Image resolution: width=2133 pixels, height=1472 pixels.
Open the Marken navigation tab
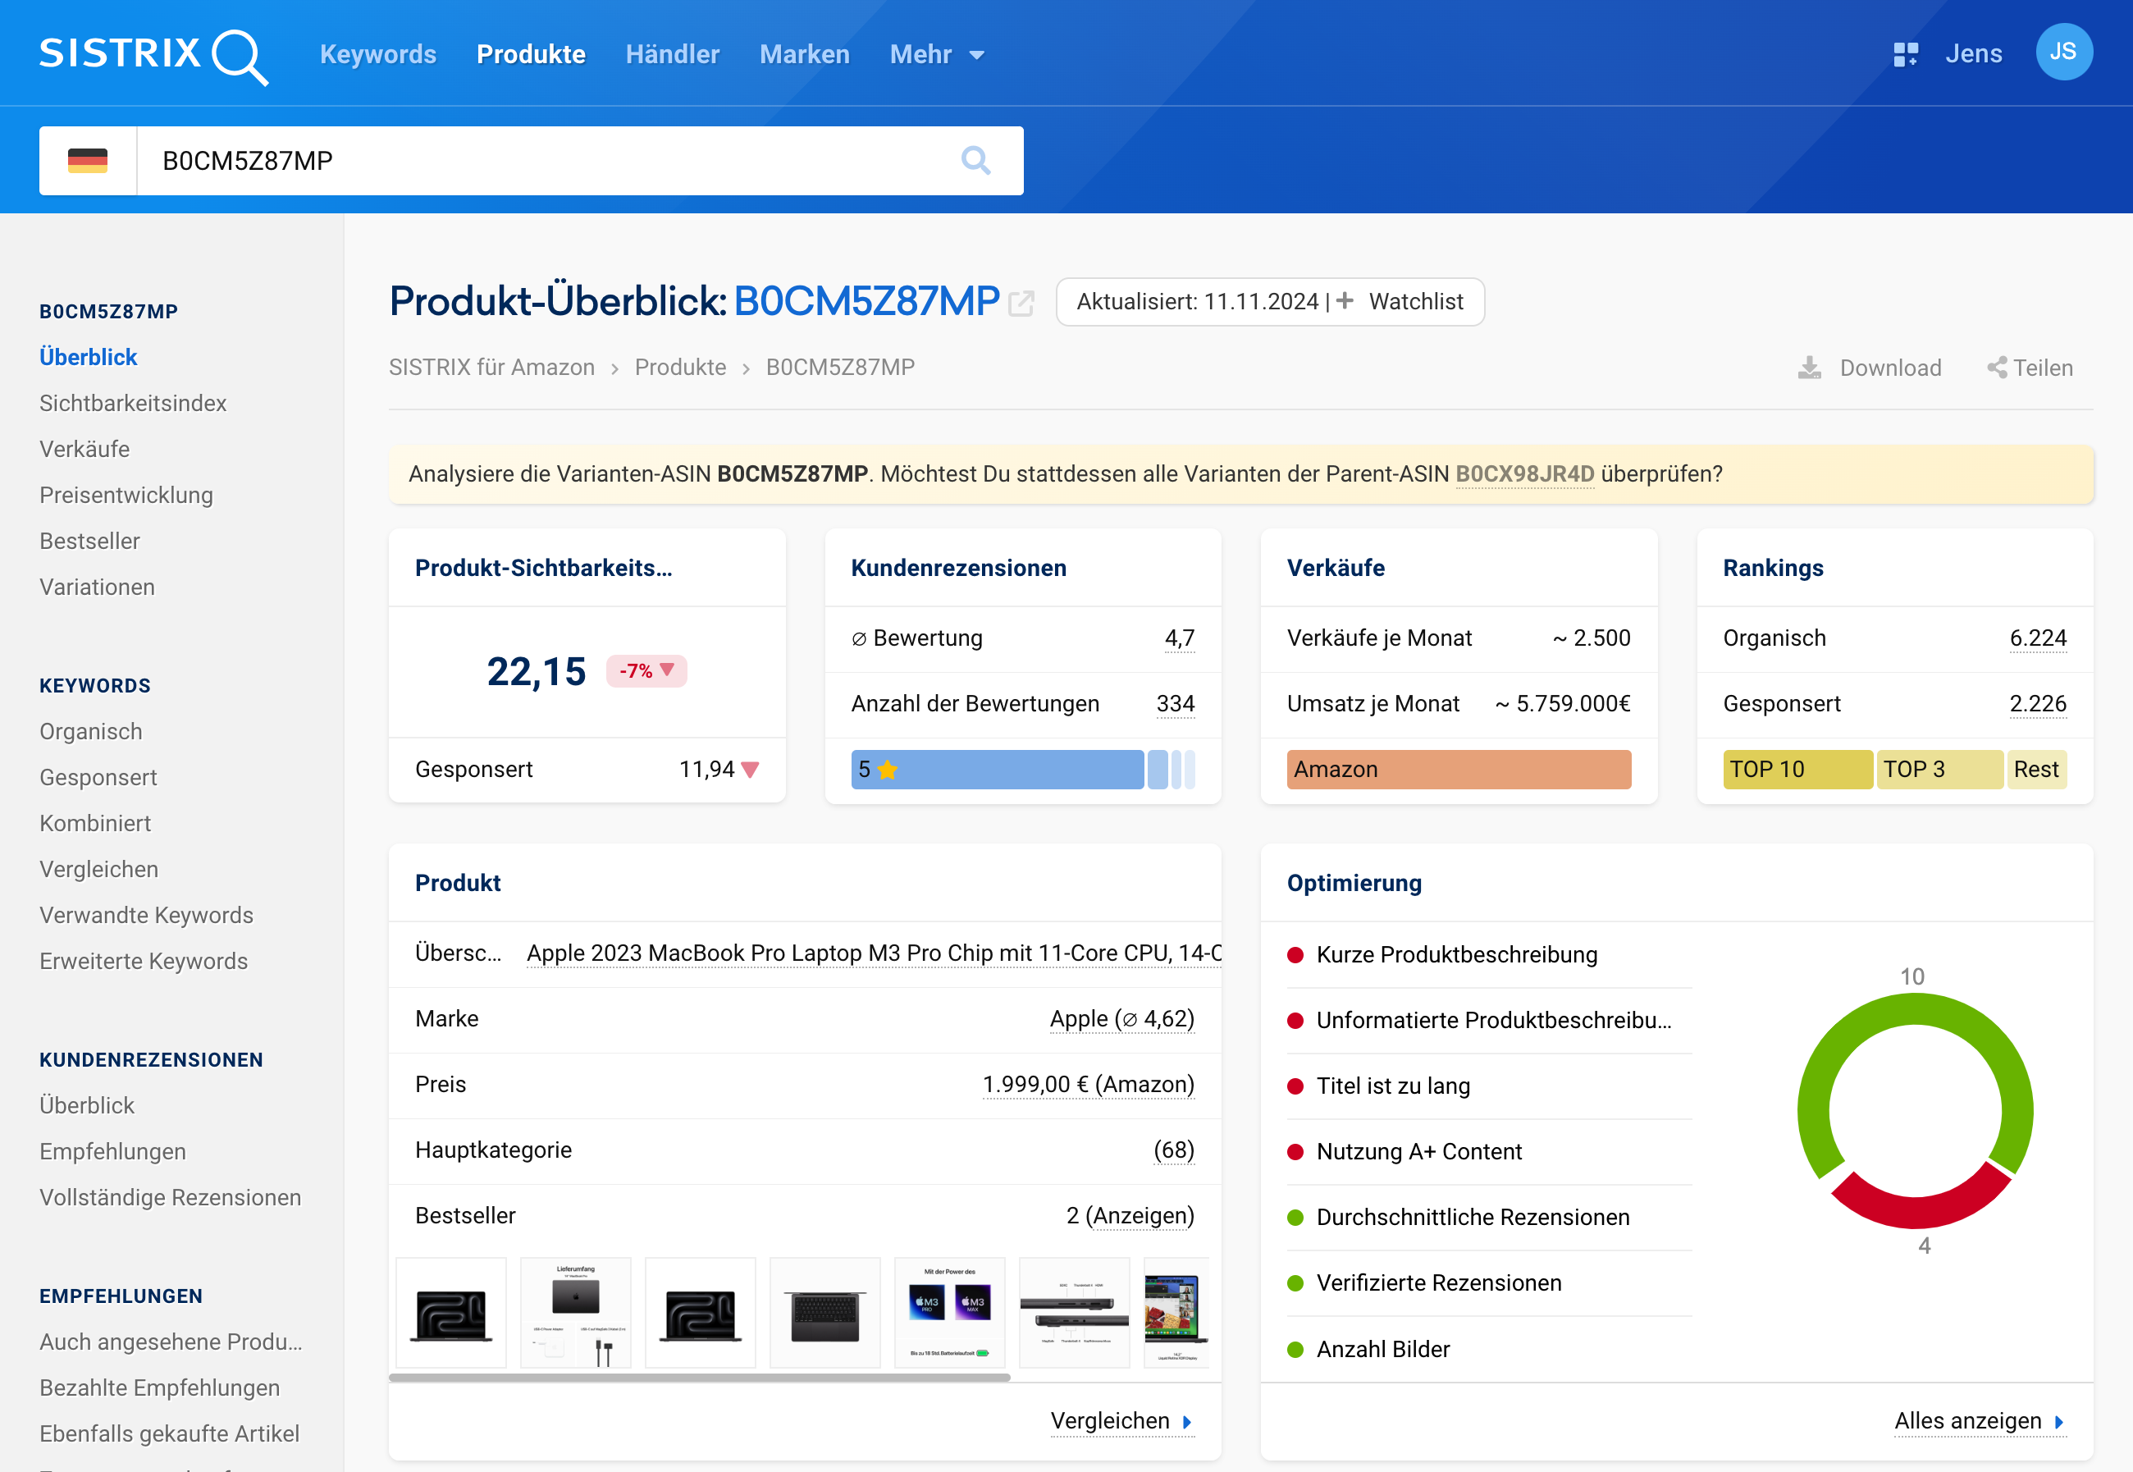[x=804, y=54]
